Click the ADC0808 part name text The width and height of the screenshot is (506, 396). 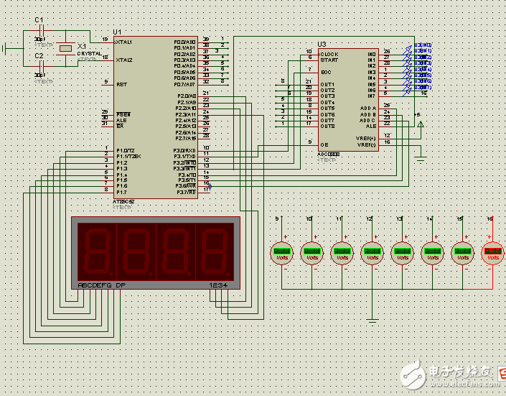[329, 155]
